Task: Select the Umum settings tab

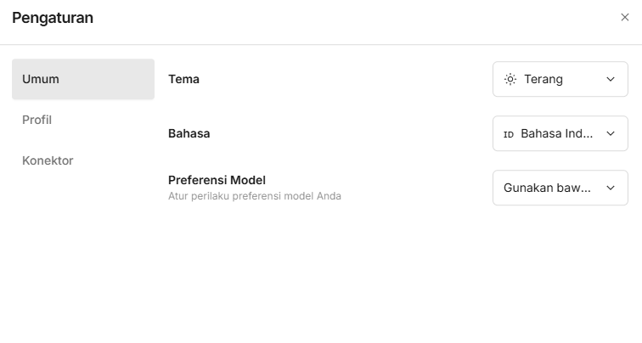Action: [82, 79]
